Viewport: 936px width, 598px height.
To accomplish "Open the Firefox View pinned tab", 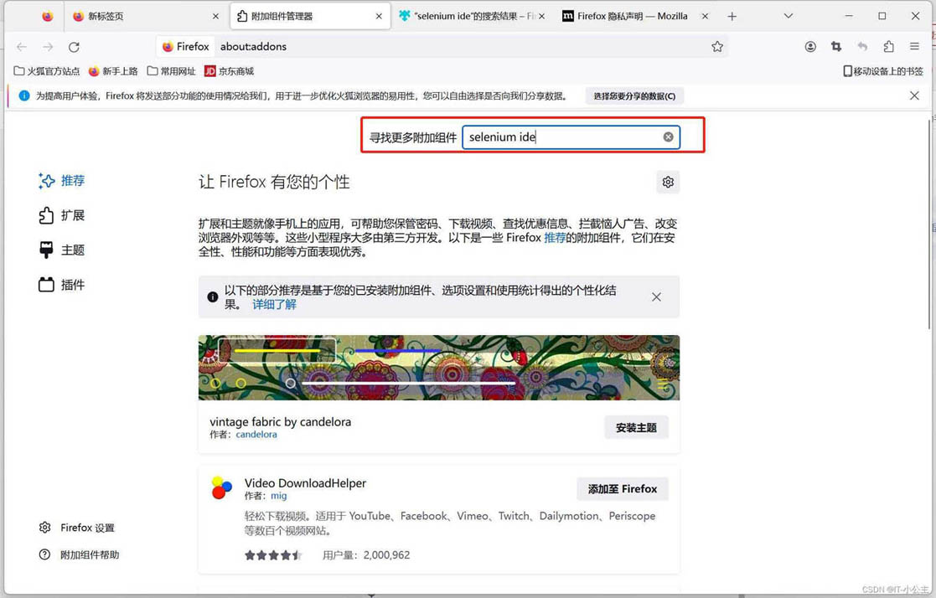I will point(47,16).
